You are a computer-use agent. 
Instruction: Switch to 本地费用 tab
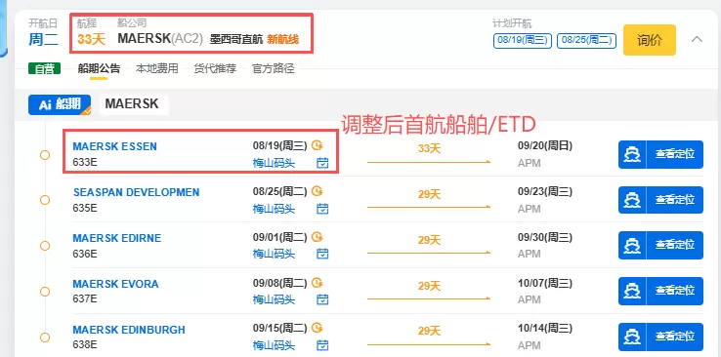pos(156,69)
